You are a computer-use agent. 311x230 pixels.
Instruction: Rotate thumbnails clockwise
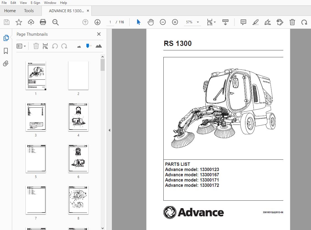click(64, 46)
